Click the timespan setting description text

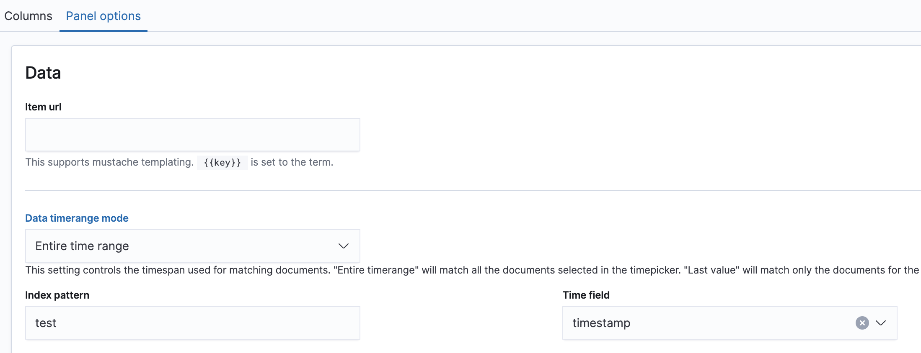pos(472,270)
